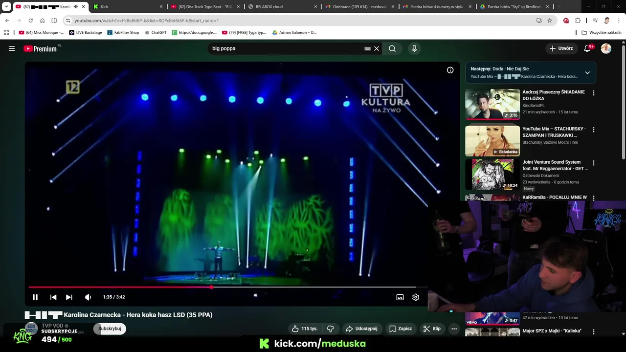Screen dimensions: 626x352
Task: Open the apps grid in bookmarks bar
Action: pyautogui.click(x=6, y=33)
